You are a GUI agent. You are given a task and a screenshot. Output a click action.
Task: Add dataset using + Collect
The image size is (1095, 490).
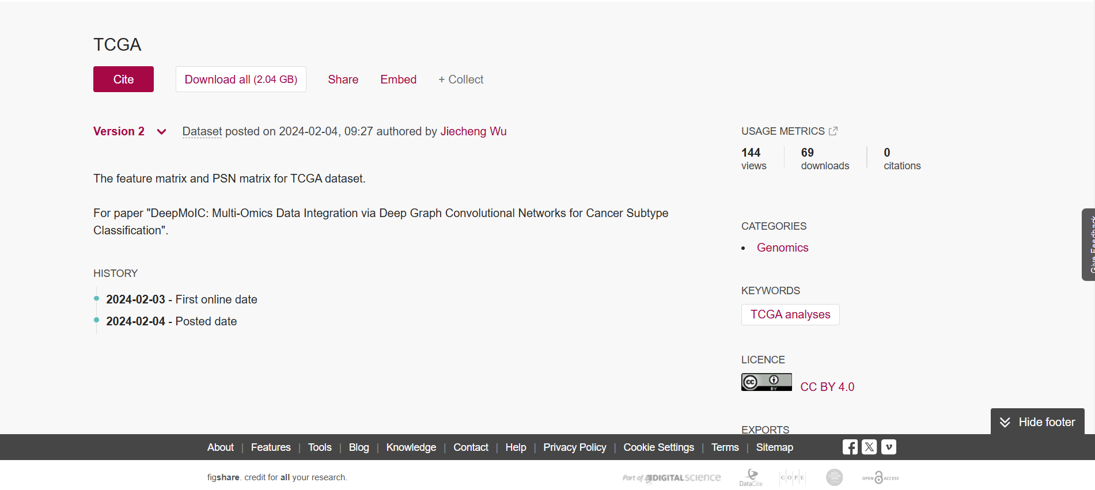click(461, 79)
